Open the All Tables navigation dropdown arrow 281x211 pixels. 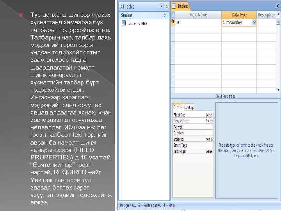pyautogui.click(x=161, y=7)
